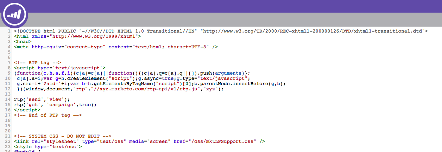The image size is (442, 152).
Task: Click the line with getElementsByTagName("script")
Action: 151,84
